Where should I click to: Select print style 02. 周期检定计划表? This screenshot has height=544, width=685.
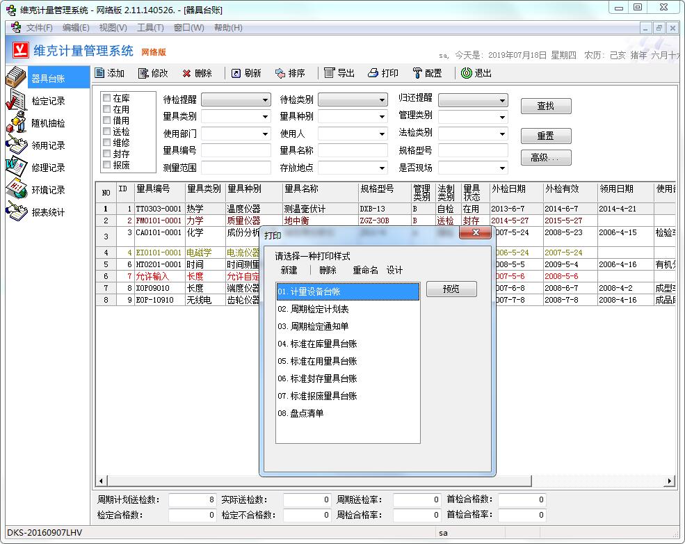coord(348,309)
